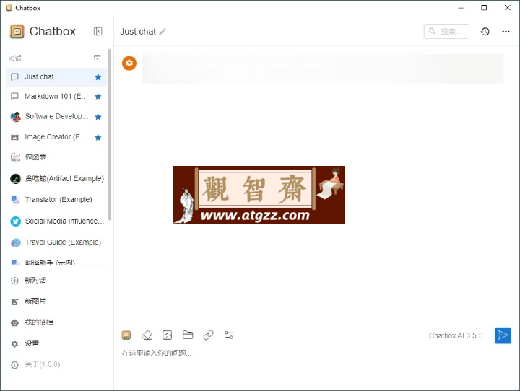Select the Software Developer conversation

(x=56, y=117)
